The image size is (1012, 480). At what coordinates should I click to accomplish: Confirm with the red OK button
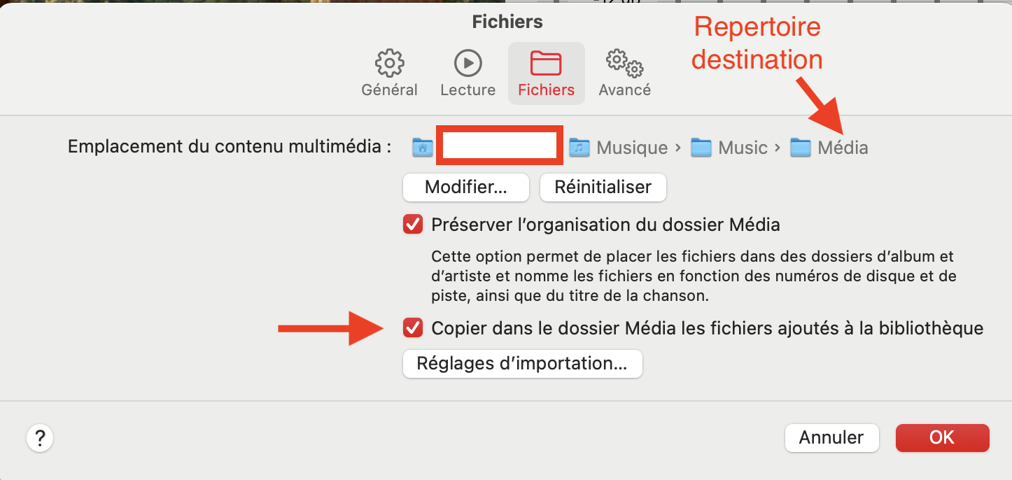point(942,437)
